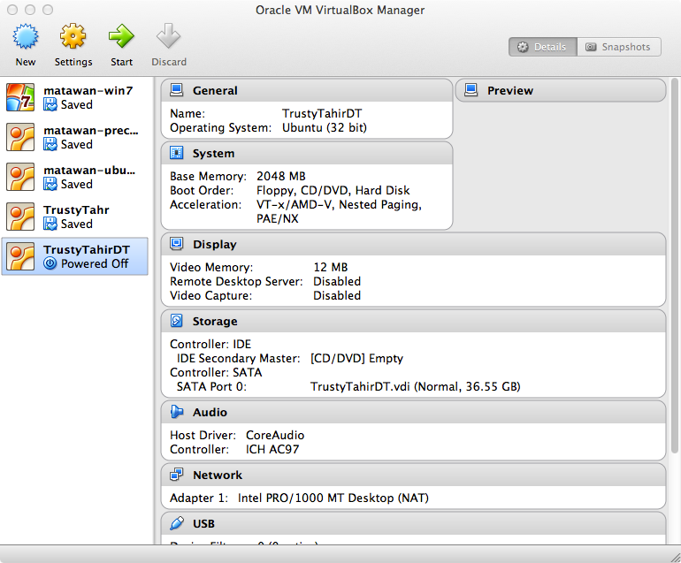Viewport: 681px width, 563px height.
Task: Click Intel PRO/1000 MT Desktop adapter
Action: coord(333,498)
